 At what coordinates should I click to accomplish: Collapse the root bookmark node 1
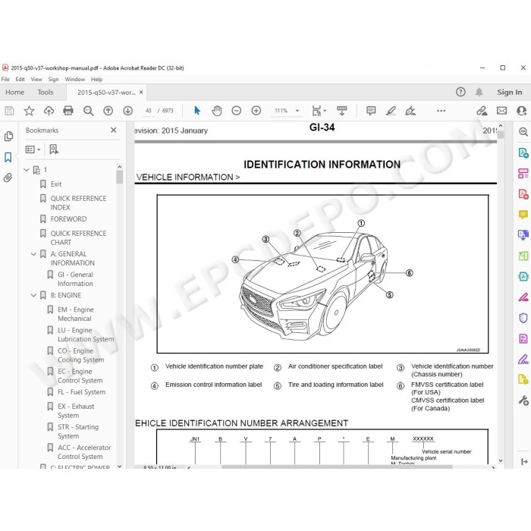tap(27, 170)
